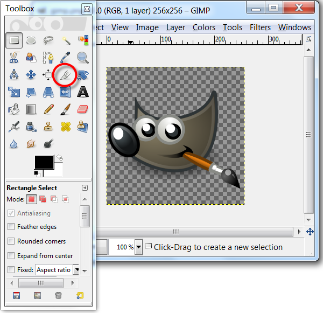Set mode to Replace current selection

click(x=31, y=199)
